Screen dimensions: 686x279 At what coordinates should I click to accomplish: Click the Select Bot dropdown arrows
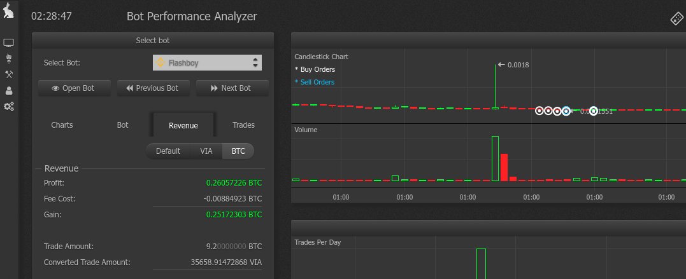coord(255,63)
